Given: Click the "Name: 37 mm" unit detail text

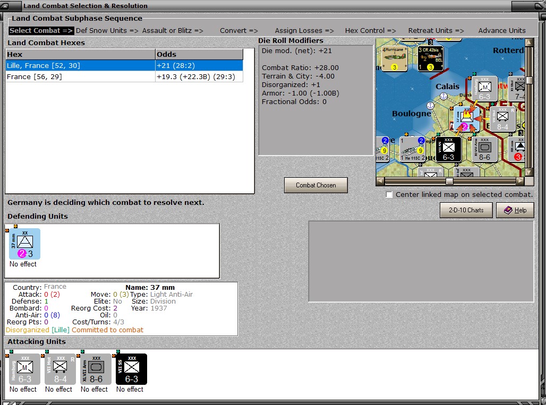Looking at the screenshot, I should [x=150, y=287].
